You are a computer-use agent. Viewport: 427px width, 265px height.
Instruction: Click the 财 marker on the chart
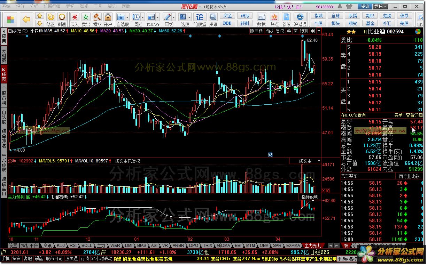(270, 154)
